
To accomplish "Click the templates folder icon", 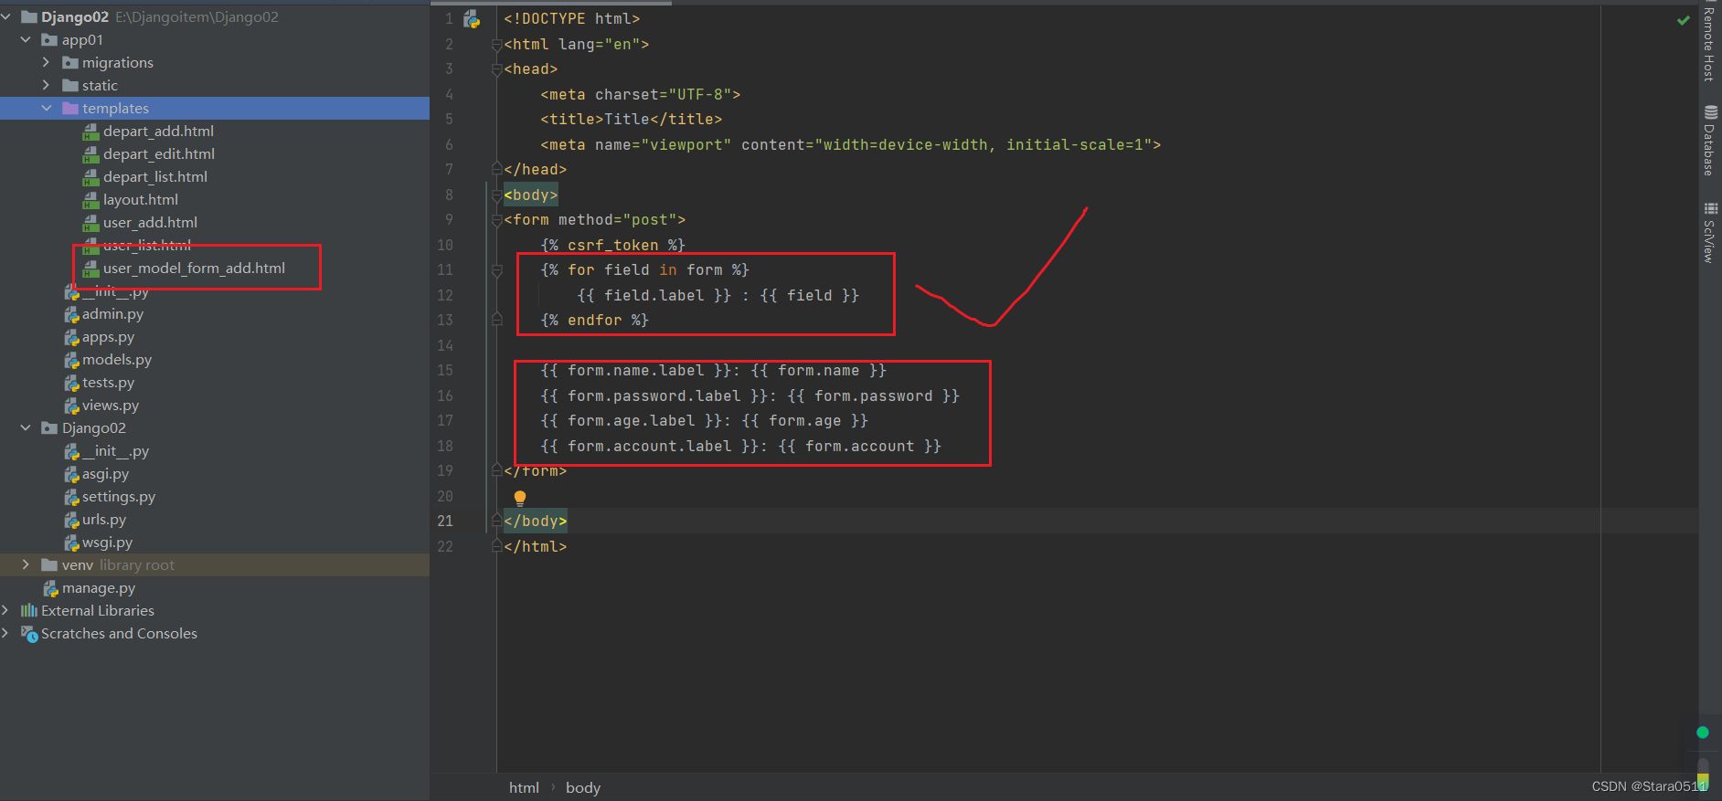I will [x=70, y=108].
